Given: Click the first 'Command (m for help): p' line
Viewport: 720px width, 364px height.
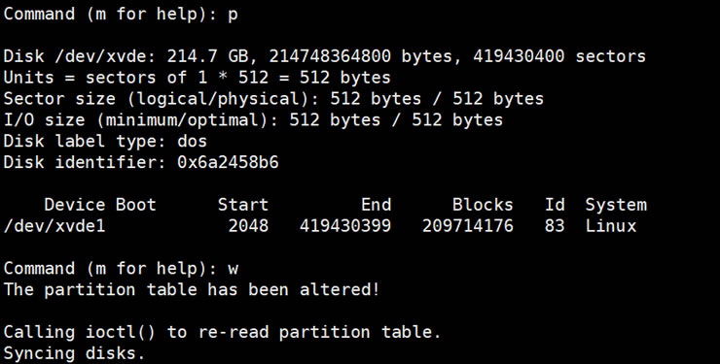Looking at the screenshot, I should [121, 15].
